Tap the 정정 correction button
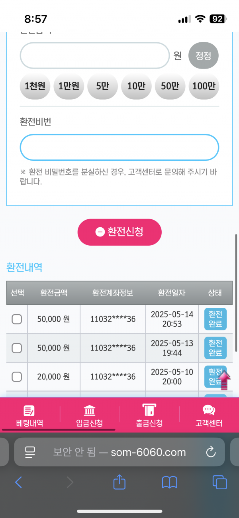The image size is (239, 518). coord(203,55)
